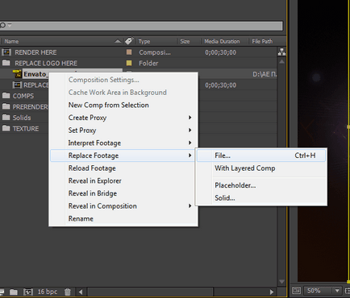
Task: Click the project flowchart view icon
Action: pyautogui.click(x=281, y=52)
